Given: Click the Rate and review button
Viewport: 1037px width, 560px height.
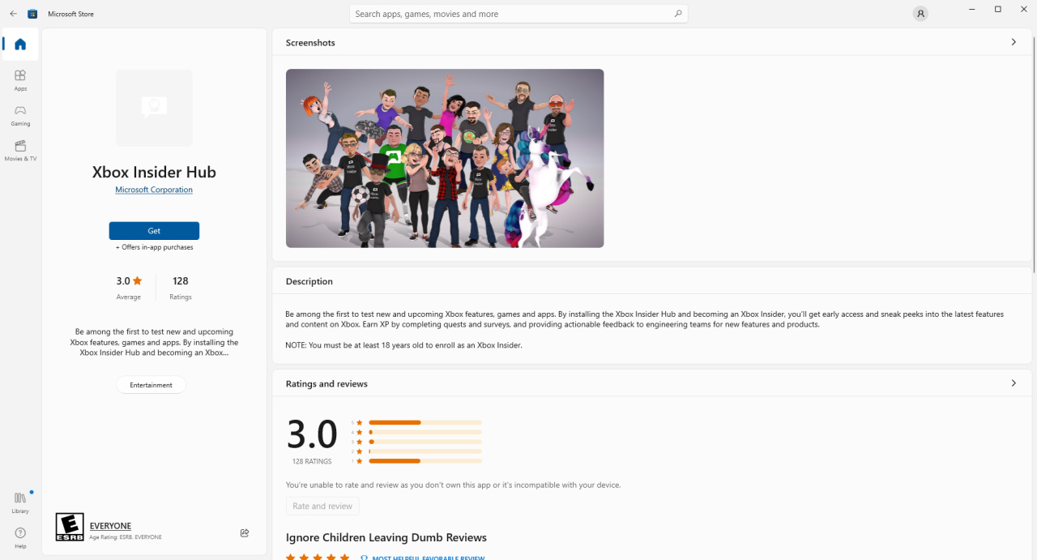Looking at the screenshot, I should [x=322, y=506].
